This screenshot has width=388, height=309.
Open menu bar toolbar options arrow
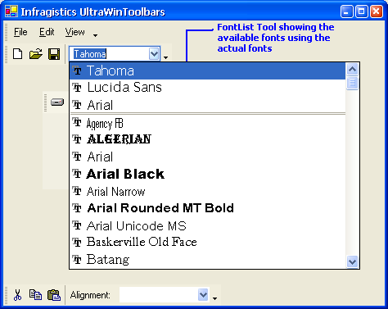click(x=95, y=35)
